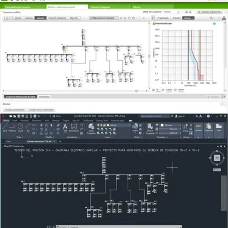Viewport: 228px width, 228px height.
Task: Click the ViewCube TOP face
Action: pyautogui.click(x=217, y=158)
